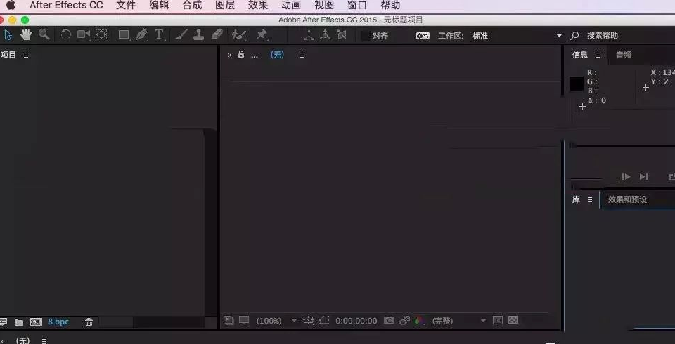The height and width of the screenshot is (344, 675).
Task: Click the Interpret Footage icon in project panel
Action: pyautogui.click(x=4, y=322)
